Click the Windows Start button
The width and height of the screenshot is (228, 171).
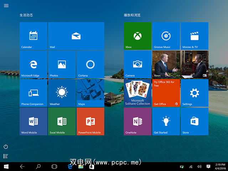coord(6,166)
